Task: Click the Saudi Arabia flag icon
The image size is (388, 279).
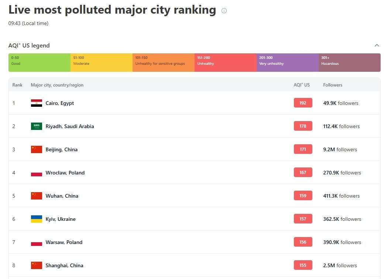Action: (36, 126)
